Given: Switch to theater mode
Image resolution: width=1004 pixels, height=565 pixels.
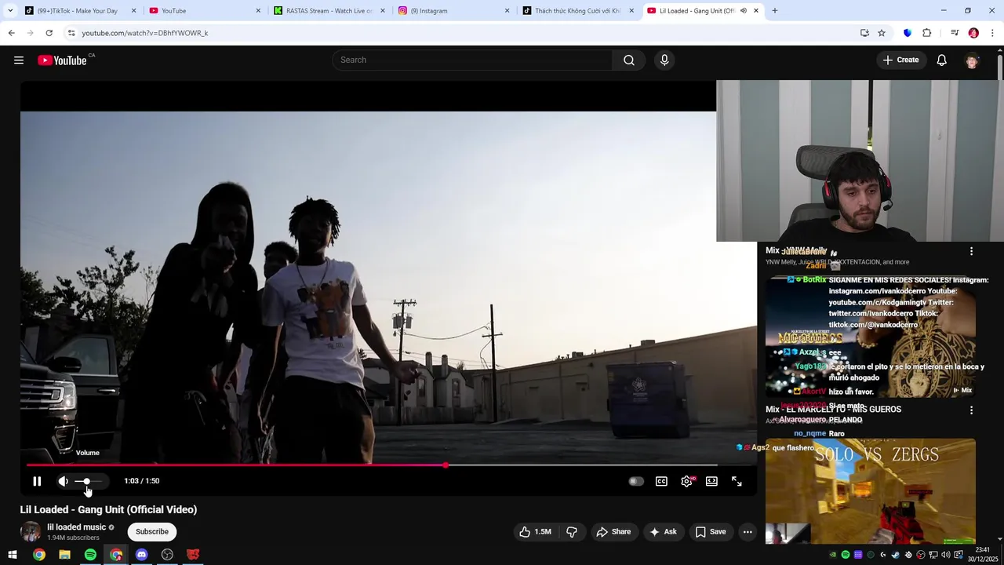Looking at the screenshot, I should [711, 481].
